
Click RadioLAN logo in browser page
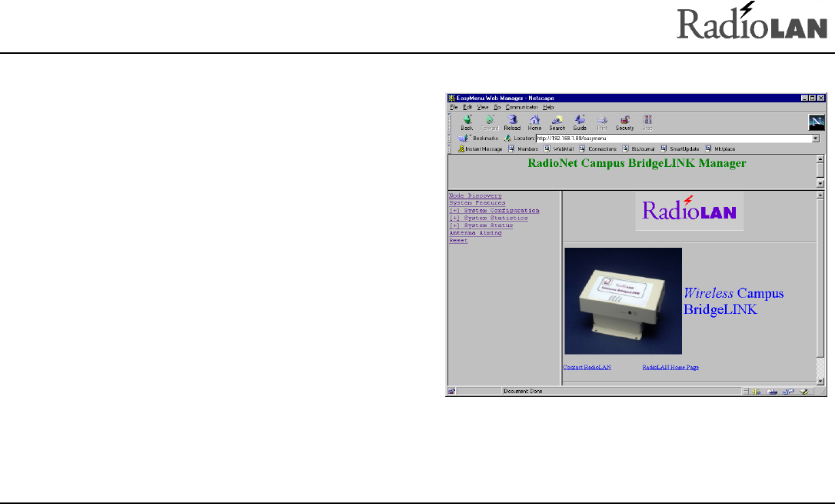(x=689, y=211)
